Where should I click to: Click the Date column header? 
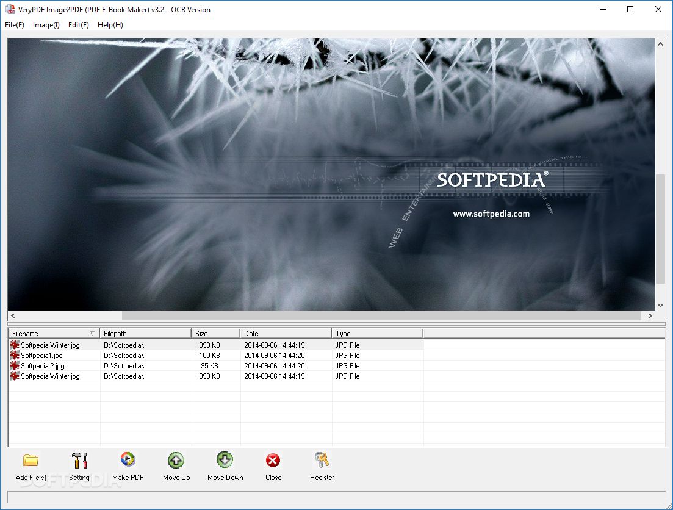pos(286,333)
